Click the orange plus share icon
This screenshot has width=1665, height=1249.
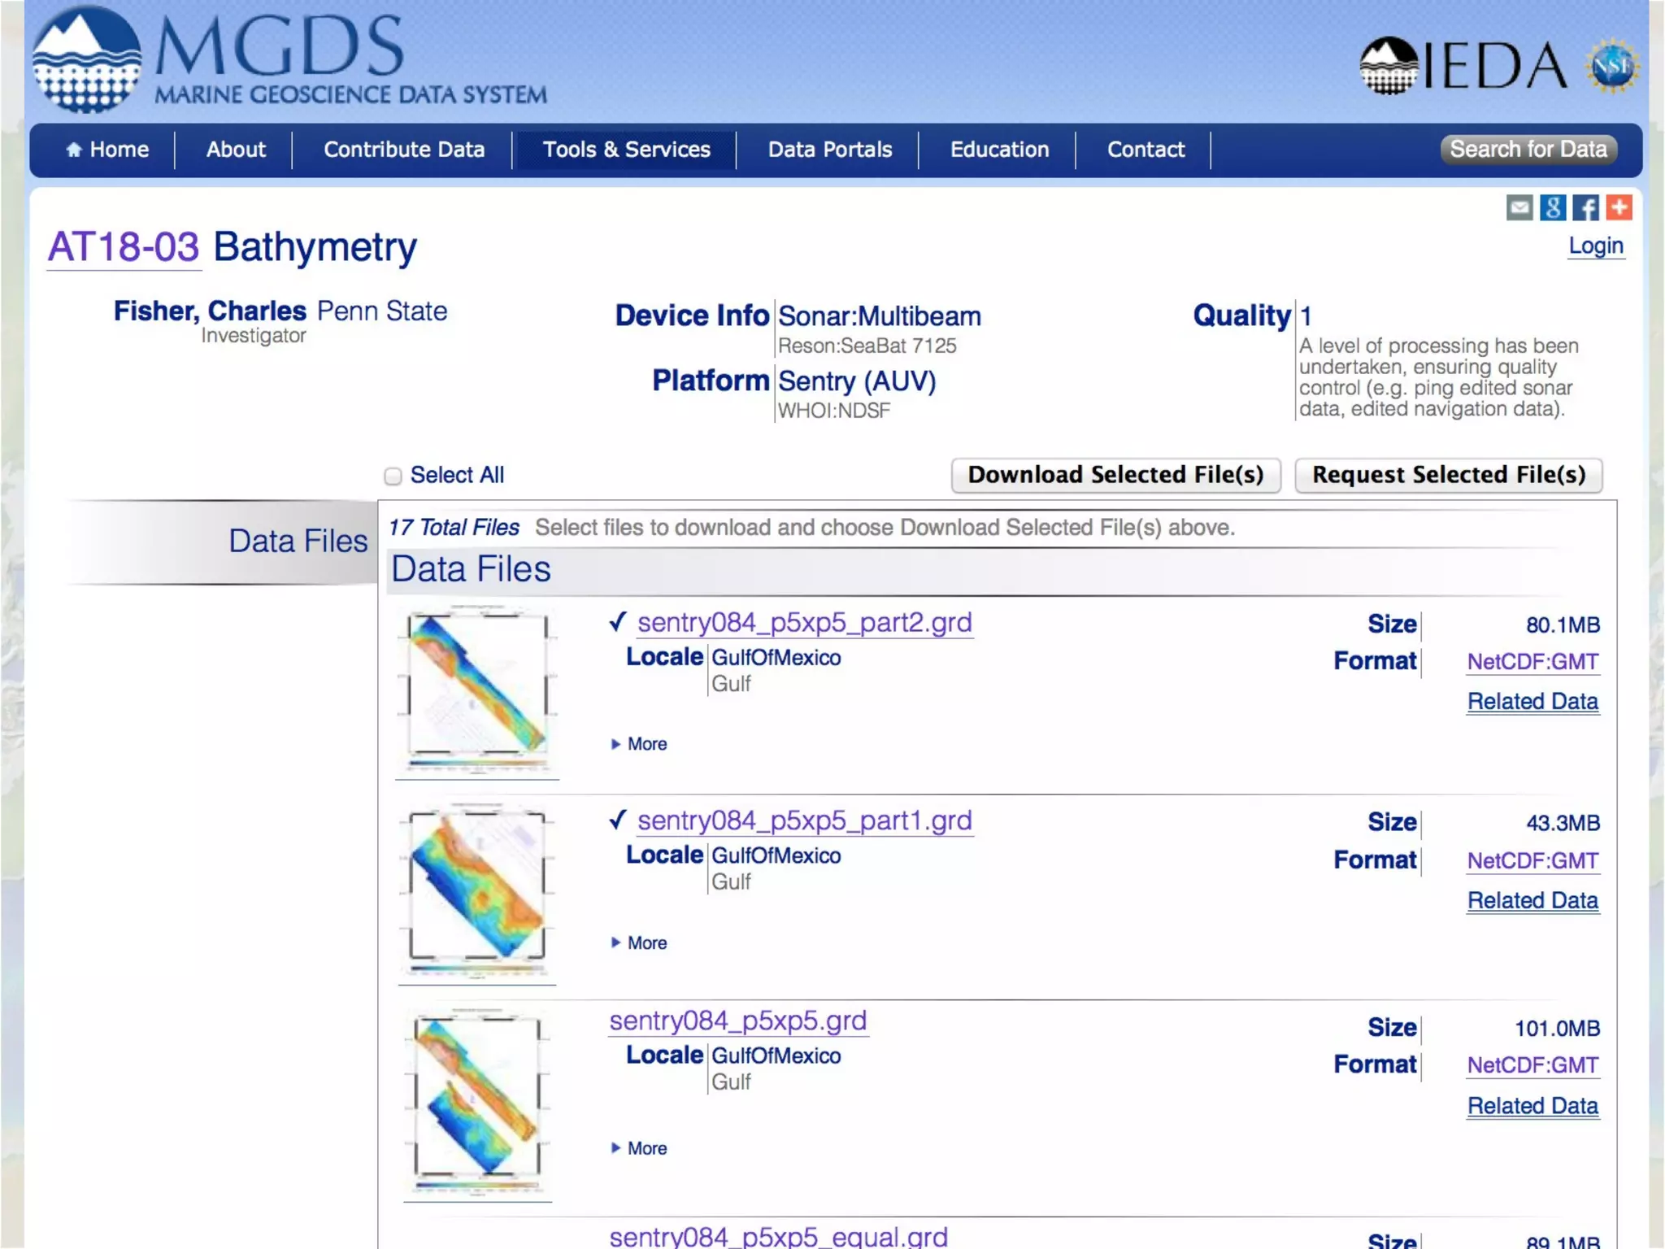click(1619, 207)
